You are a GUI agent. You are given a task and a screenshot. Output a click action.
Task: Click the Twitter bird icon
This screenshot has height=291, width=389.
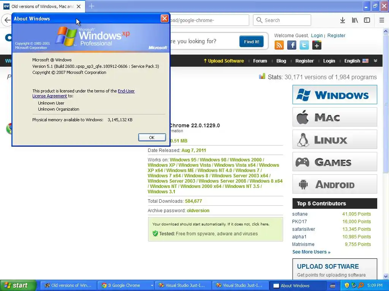pyautogui.click(x=304, y=45)
